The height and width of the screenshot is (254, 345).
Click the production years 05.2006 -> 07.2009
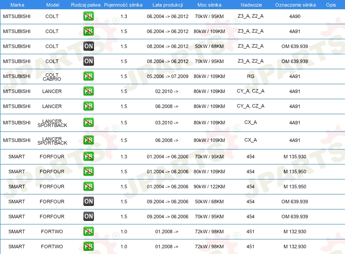pos(168,76)
